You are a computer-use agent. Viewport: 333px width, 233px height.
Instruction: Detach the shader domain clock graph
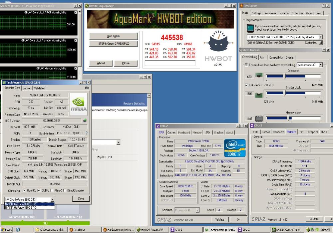point(76,40)
